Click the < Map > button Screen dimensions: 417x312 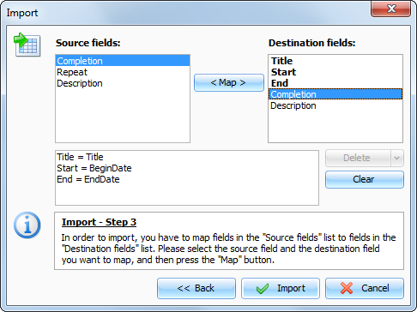[x=229, y=83]
